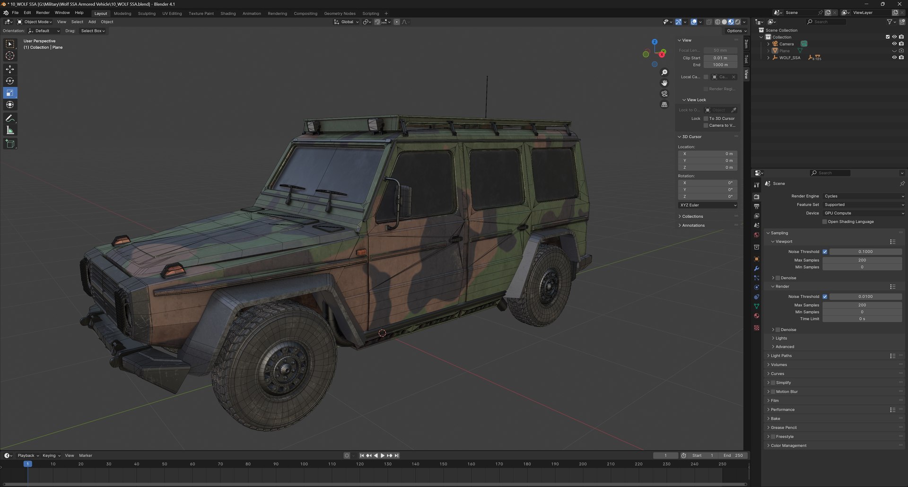Toggle the camera view icon
This screenshot has height=487, width=908.
(664, 94)
